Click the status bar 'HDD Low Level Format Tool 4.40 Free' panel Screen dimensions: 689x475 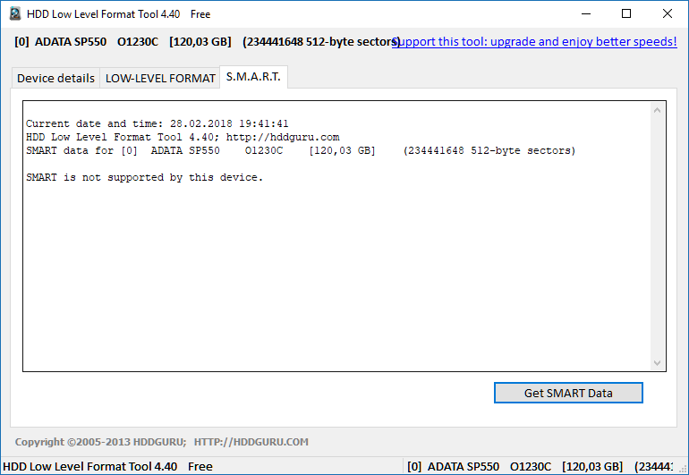coord(202,466)
